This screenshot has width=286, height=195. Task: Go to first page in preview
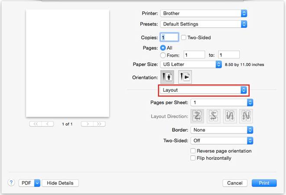pyautogui.click(x=36, y=124)
